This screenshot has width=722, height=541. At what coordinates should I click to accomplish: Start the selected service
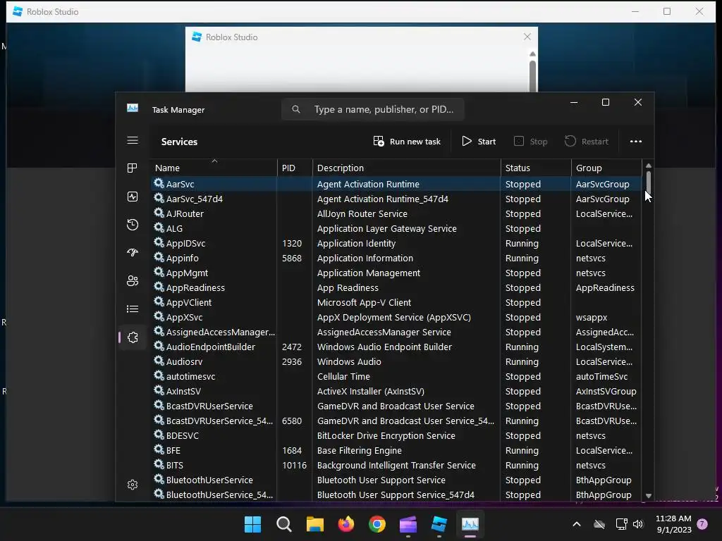tap(479, 141)
